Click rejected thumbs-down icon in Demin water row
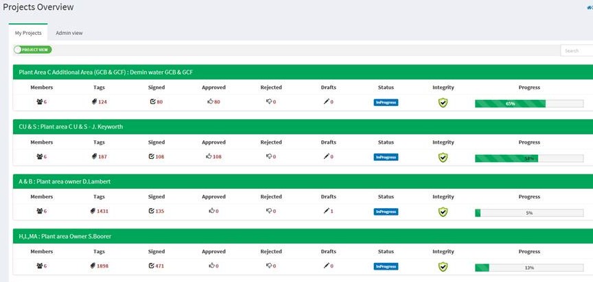Screen dimensions: 593x282 pos(269,102)
